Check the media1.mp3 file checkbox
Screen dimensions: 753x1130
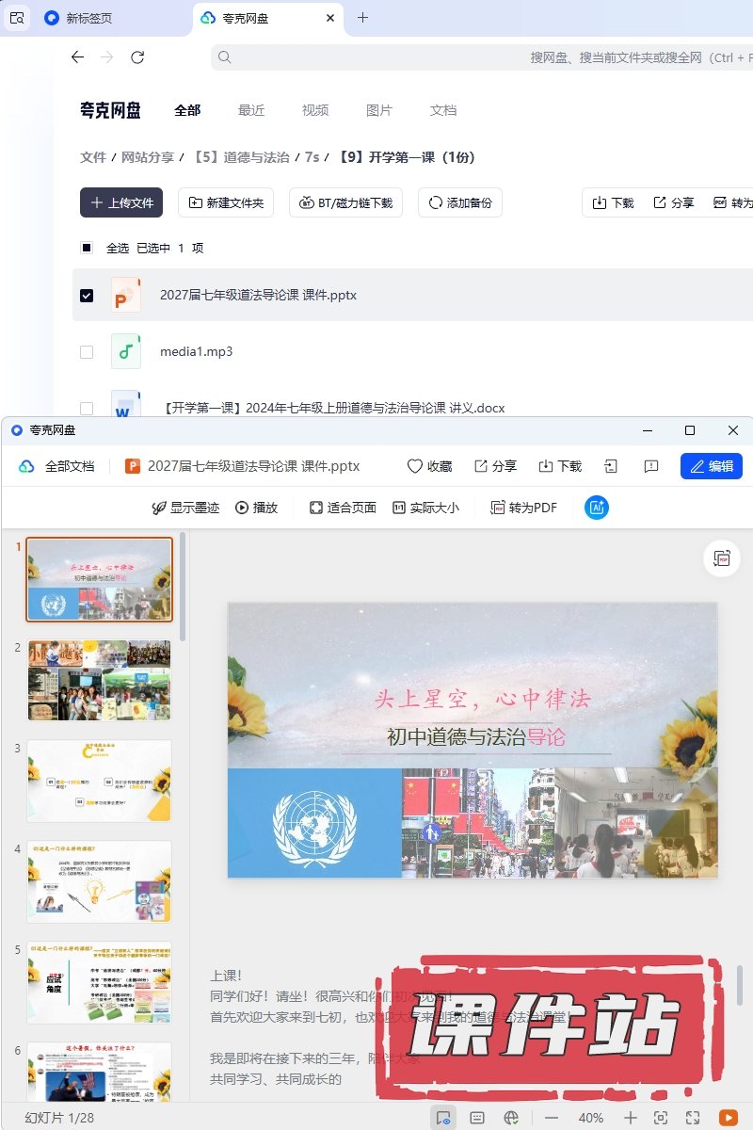(x=87, y=352)
